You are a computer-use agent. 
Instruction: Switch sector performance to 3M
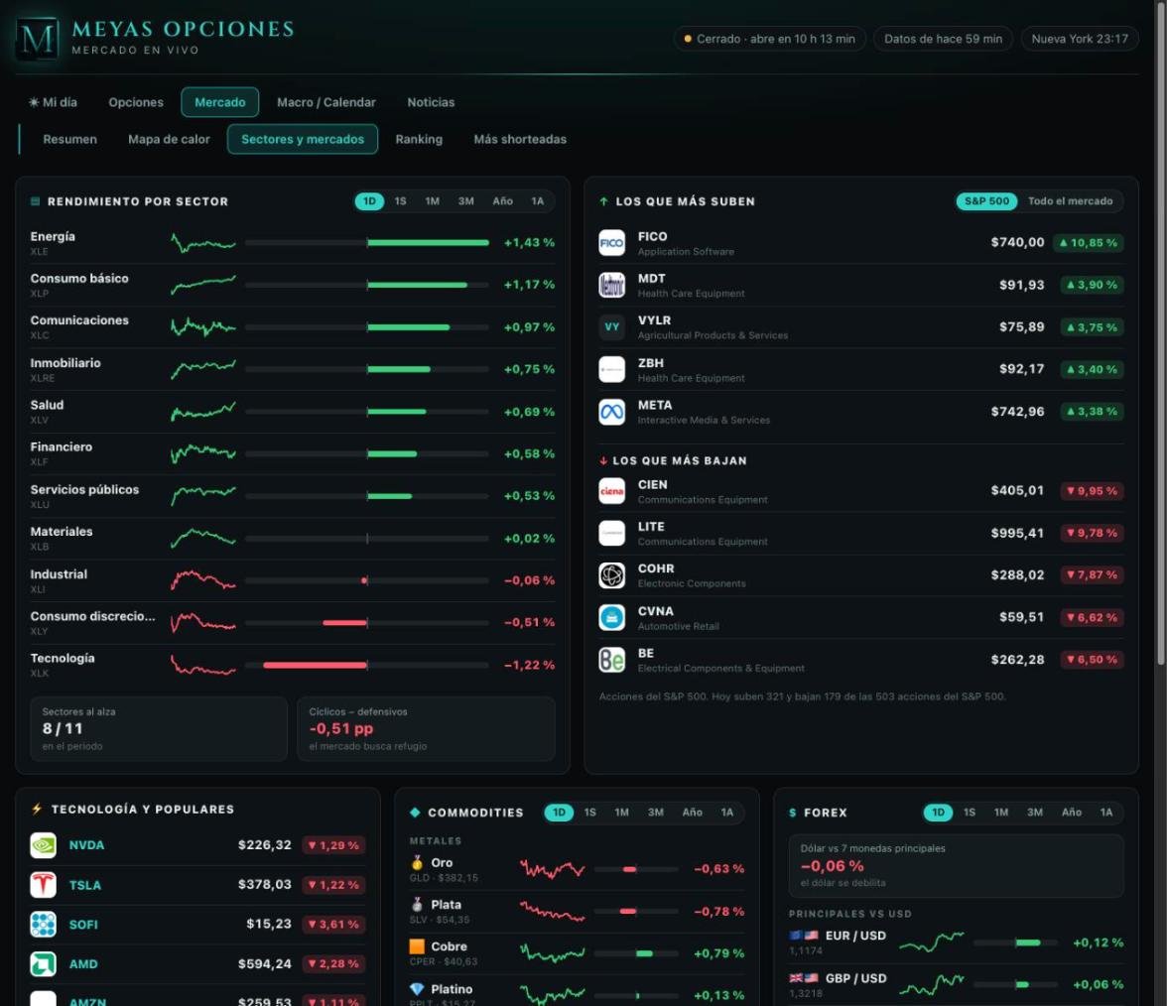[466, 200]
